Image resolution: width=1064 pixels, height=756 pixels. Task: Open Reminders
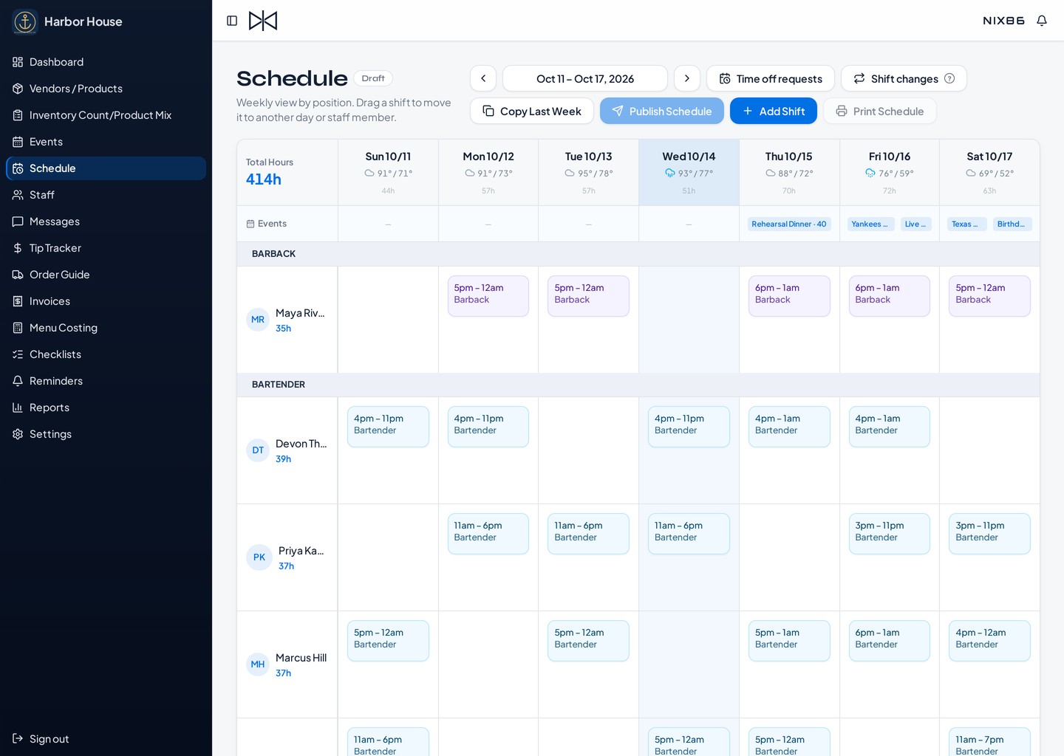[x=106, y=381]
